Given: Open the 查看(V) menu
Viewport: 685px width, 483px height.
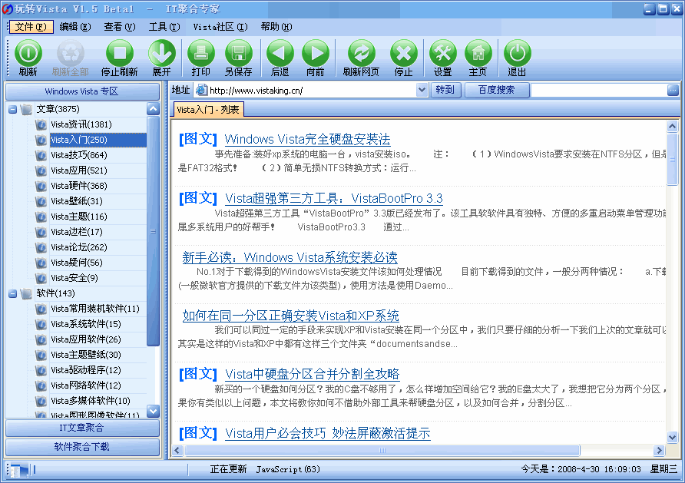Looking at the screenshot, I should 120,27.
